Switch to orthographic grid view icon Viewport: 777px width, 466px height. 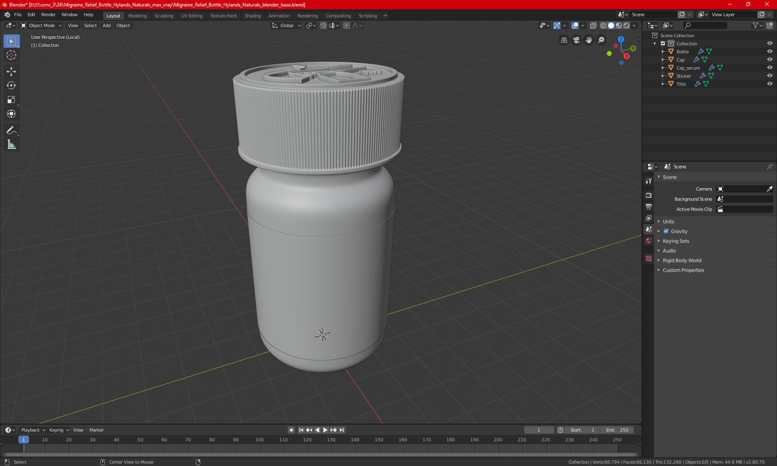(564, 40)
